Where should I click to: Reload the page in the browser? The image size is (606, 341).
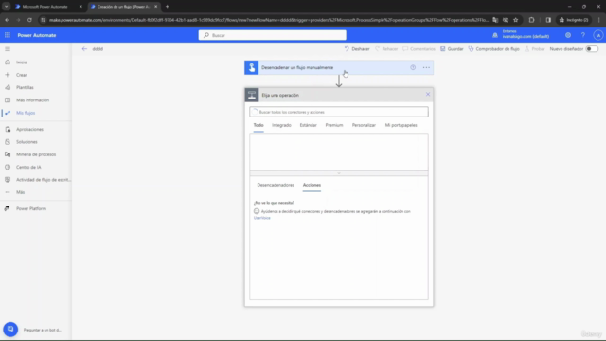click(x=29, y=20)
